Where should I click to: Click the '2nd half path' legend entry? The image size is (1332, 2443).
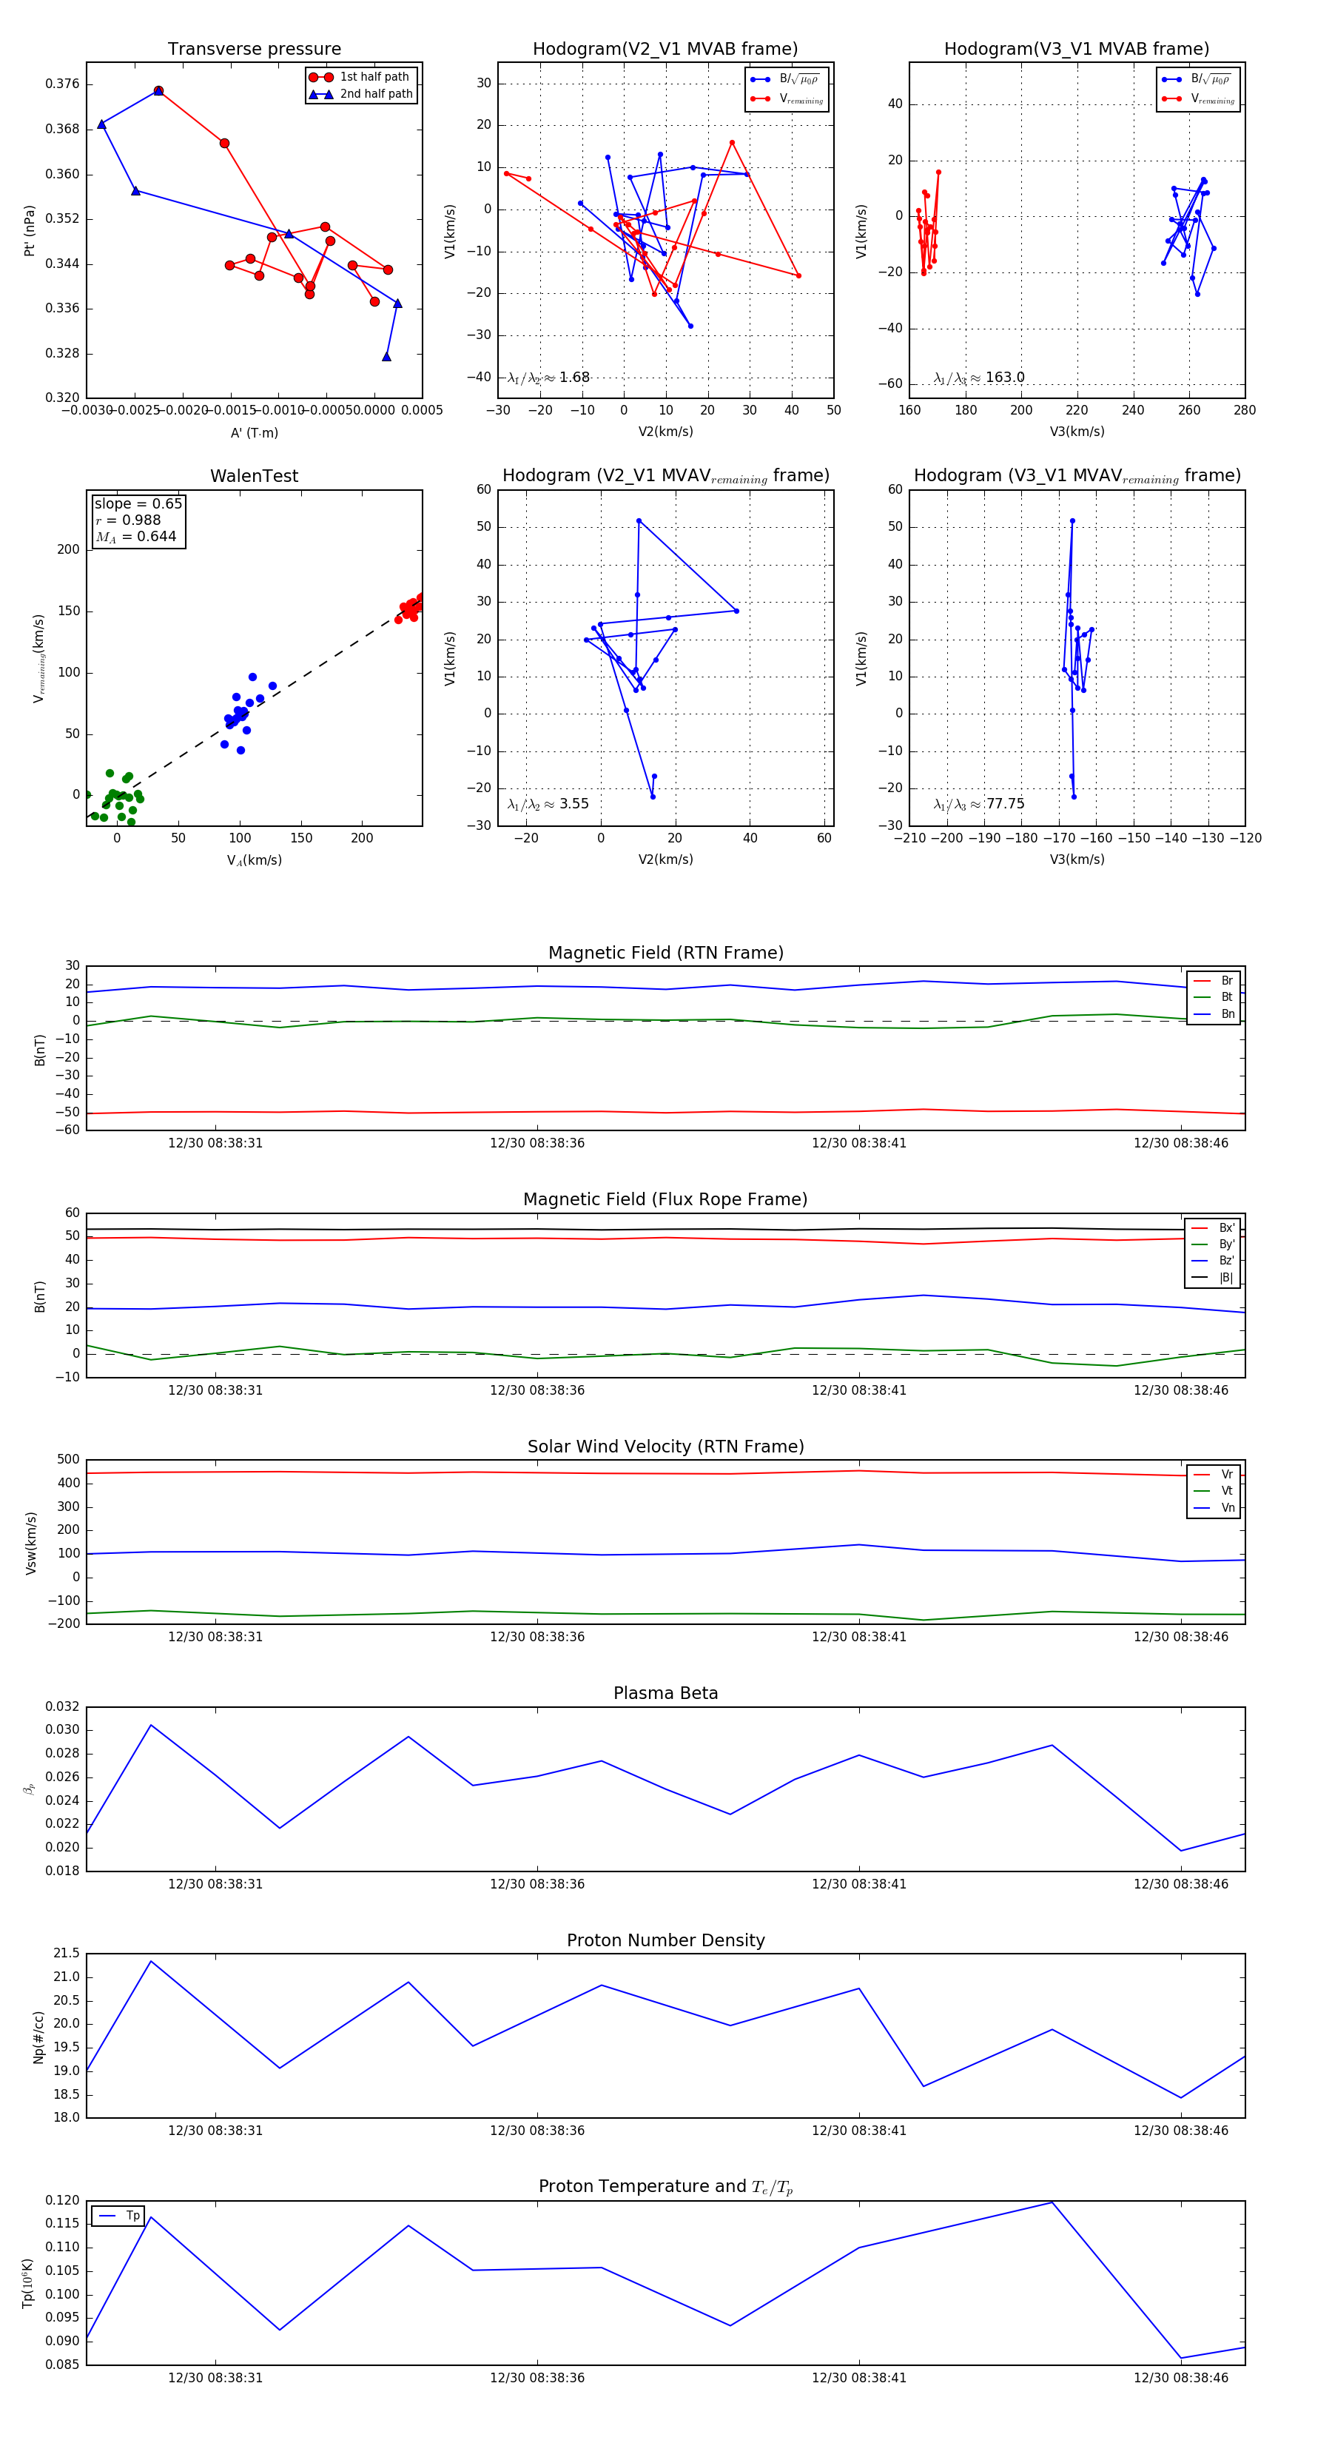[361, 94]
